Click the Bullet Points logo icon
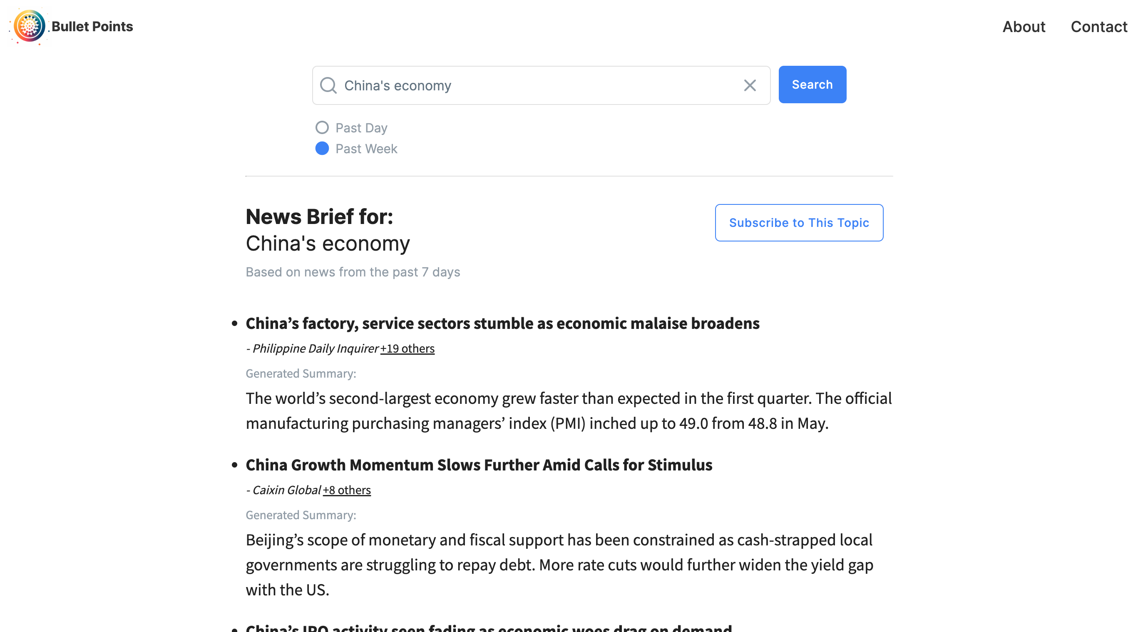The height and width of the screenshot is (632, 1138). [x=29, y=27]
